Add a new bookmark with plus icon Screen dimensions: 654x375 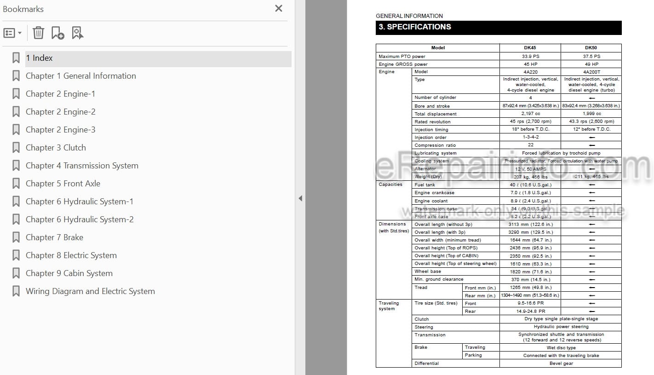(57, 33)
